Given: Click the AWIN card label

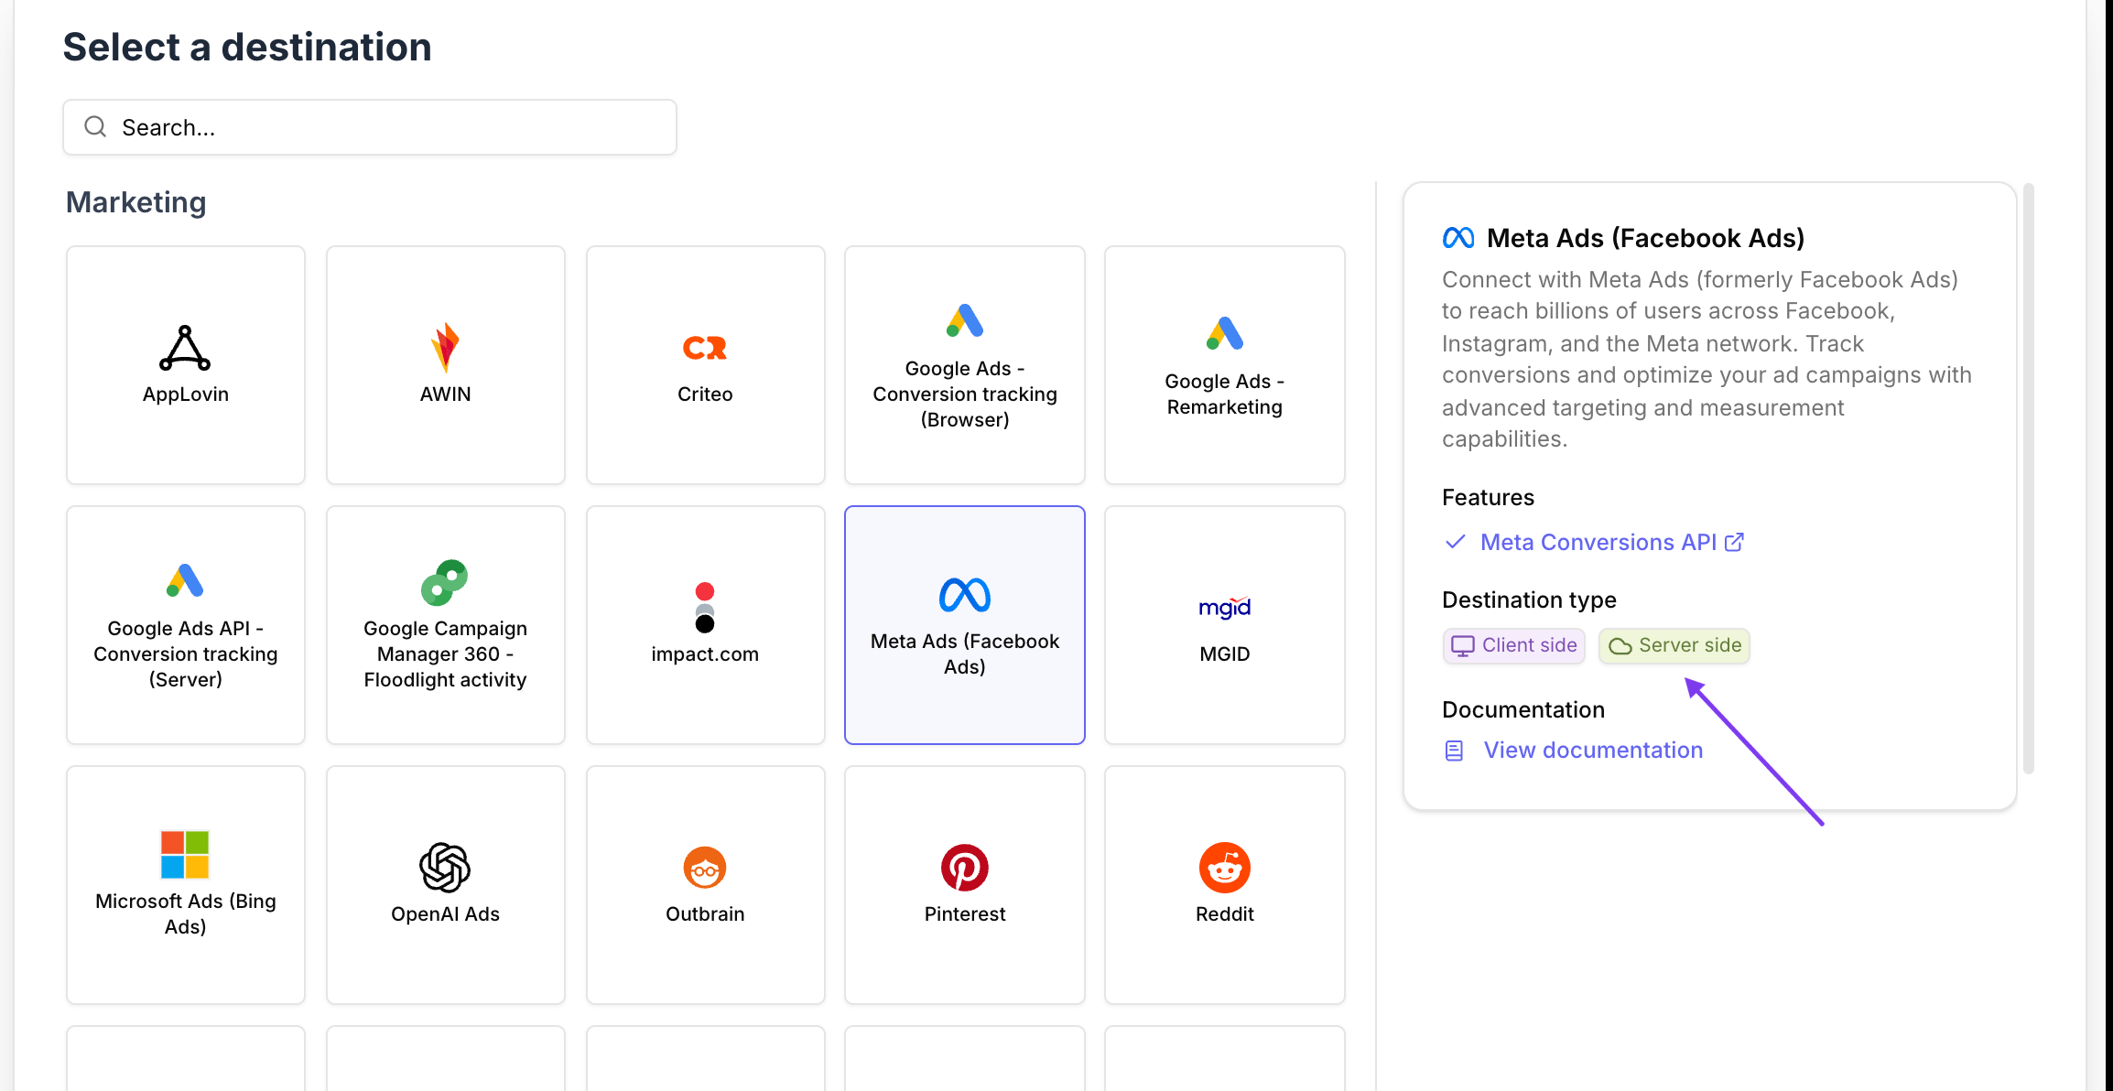Looking at the screenshot, I should point(445,394).
